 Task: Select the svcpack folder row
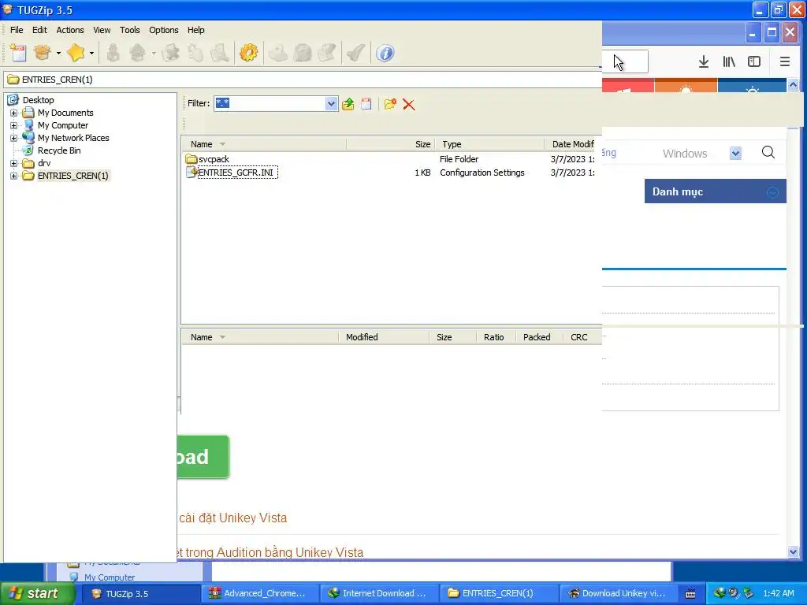tap(214, 159)
